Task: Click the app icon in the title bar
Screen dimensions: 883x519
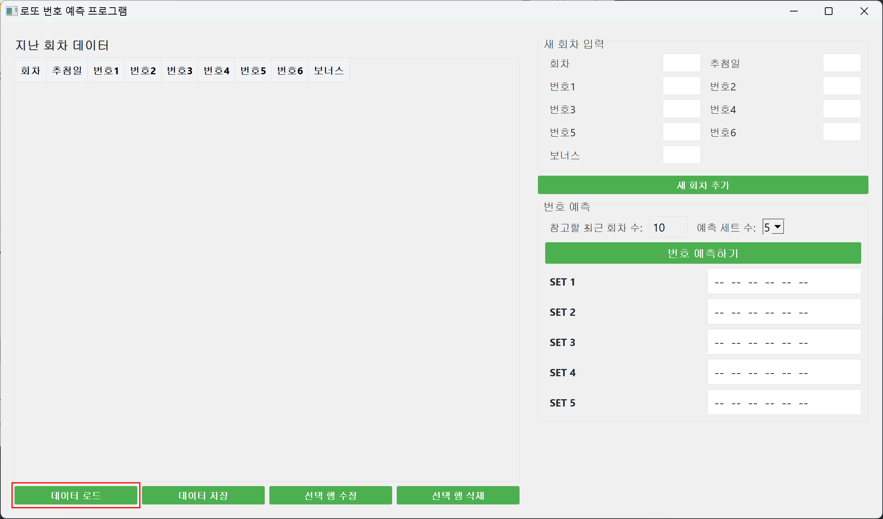Action: click(x=11, y=11)
